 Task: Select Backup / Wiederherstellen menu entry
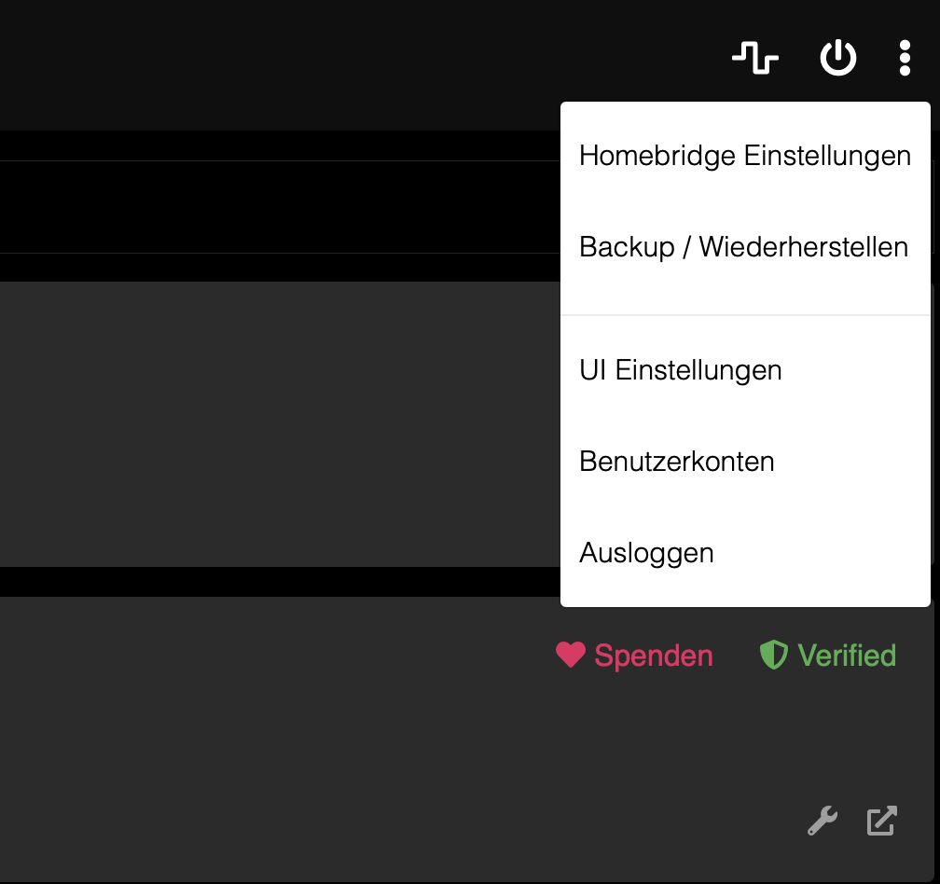point(743,247)
